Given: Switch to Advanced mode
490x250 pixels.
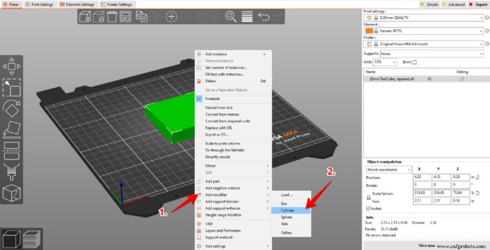Looking at the screenshot, I should [453, 4].
